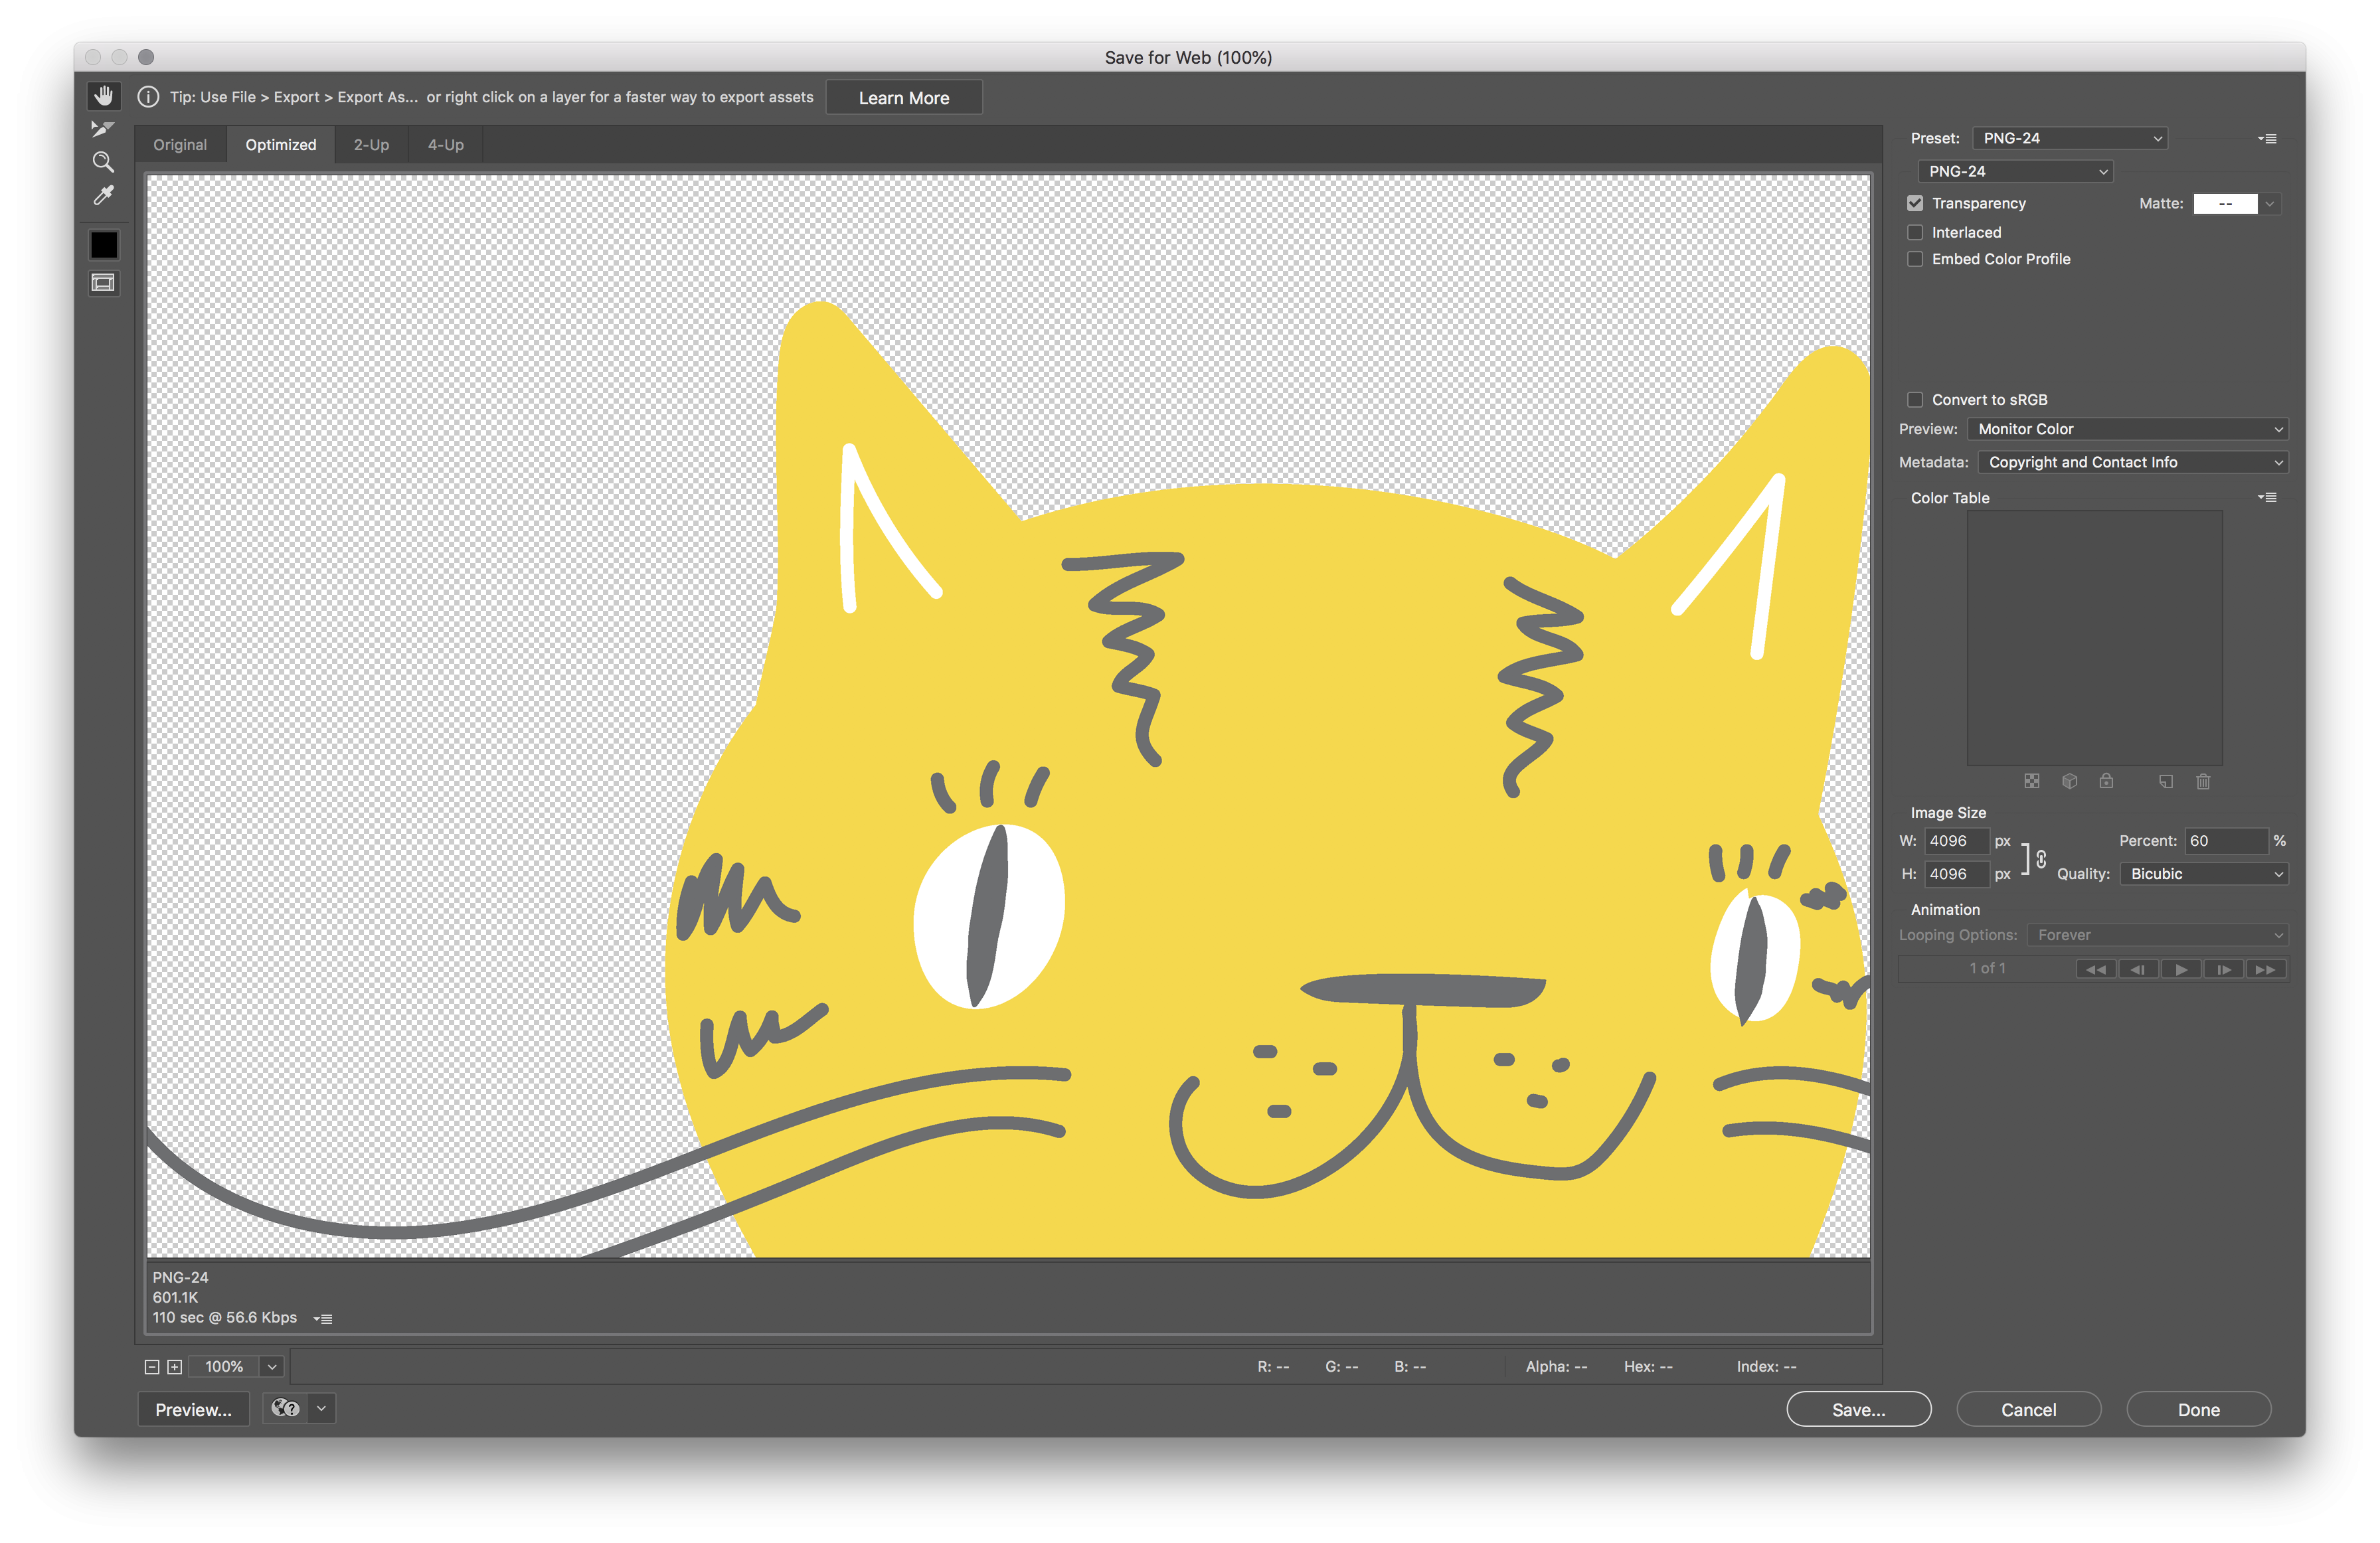Open the eyedropper color swatch

click(104, 245)
